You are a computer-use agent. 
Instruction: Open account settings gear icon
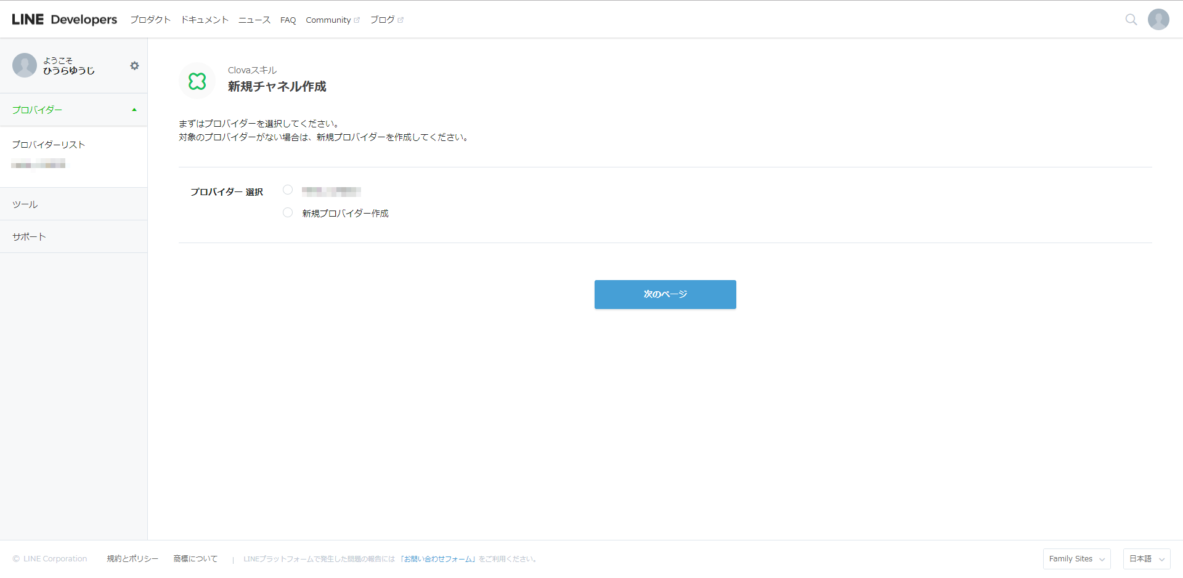pos(134,66)
